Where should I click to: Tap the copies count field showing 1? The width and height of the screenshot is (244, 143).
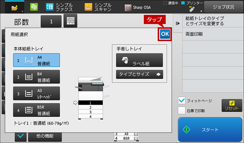click(x=51, y=21)
